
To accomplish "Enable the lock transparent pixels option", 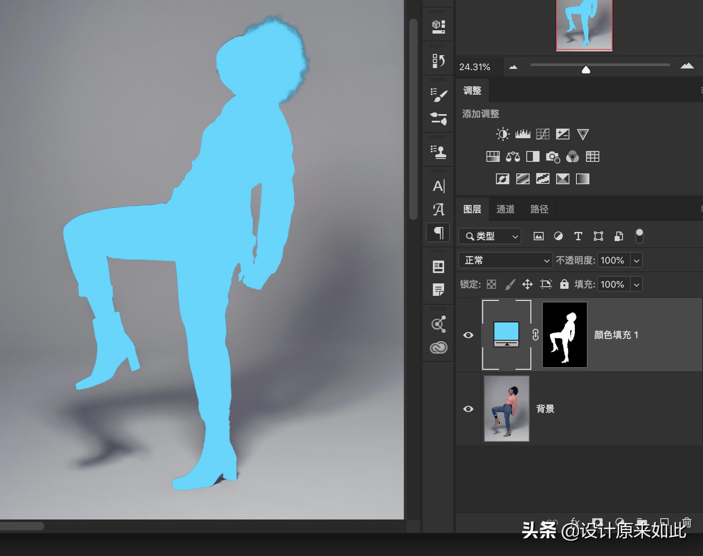I will [x=491, y=284].
